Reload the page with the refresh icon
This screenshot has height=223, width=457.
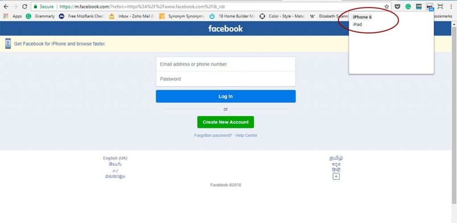[x=25, y=7]
